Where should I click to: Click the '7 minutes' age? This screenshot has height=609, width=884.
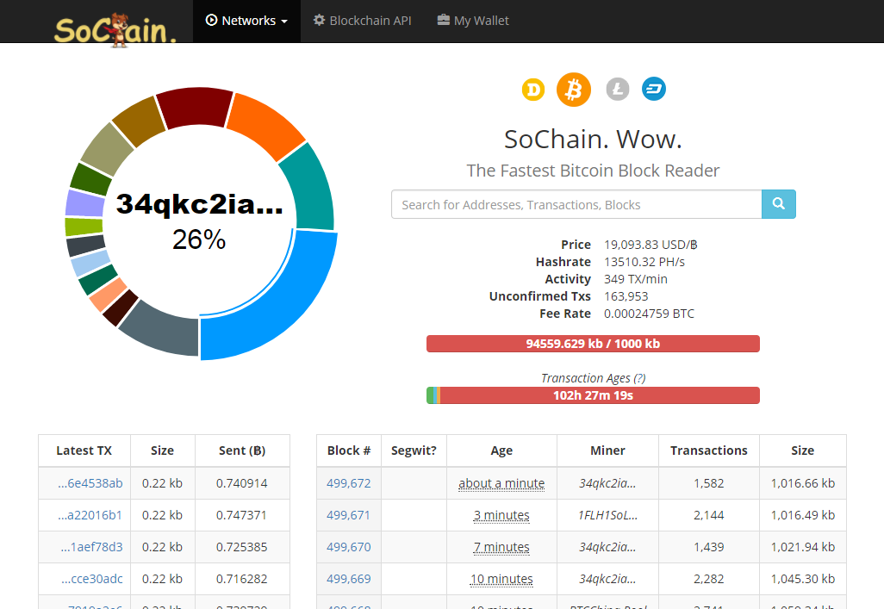pos(501,547)
